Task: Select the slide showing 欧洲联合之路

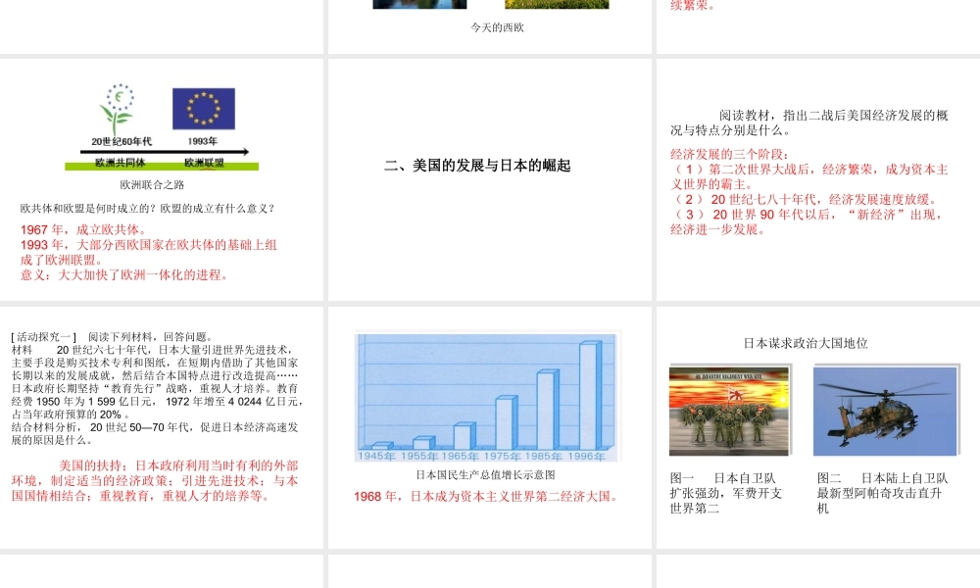Action: tap(162, 179)
